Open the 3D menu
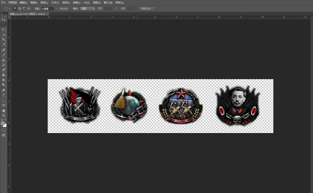Image resolution: width=313 pixels, height=193 pixels. point(87,3)
